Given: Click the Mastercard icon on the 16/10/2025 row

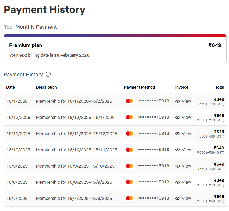Looking at the screenshot, I should click(x=129, y=149).
